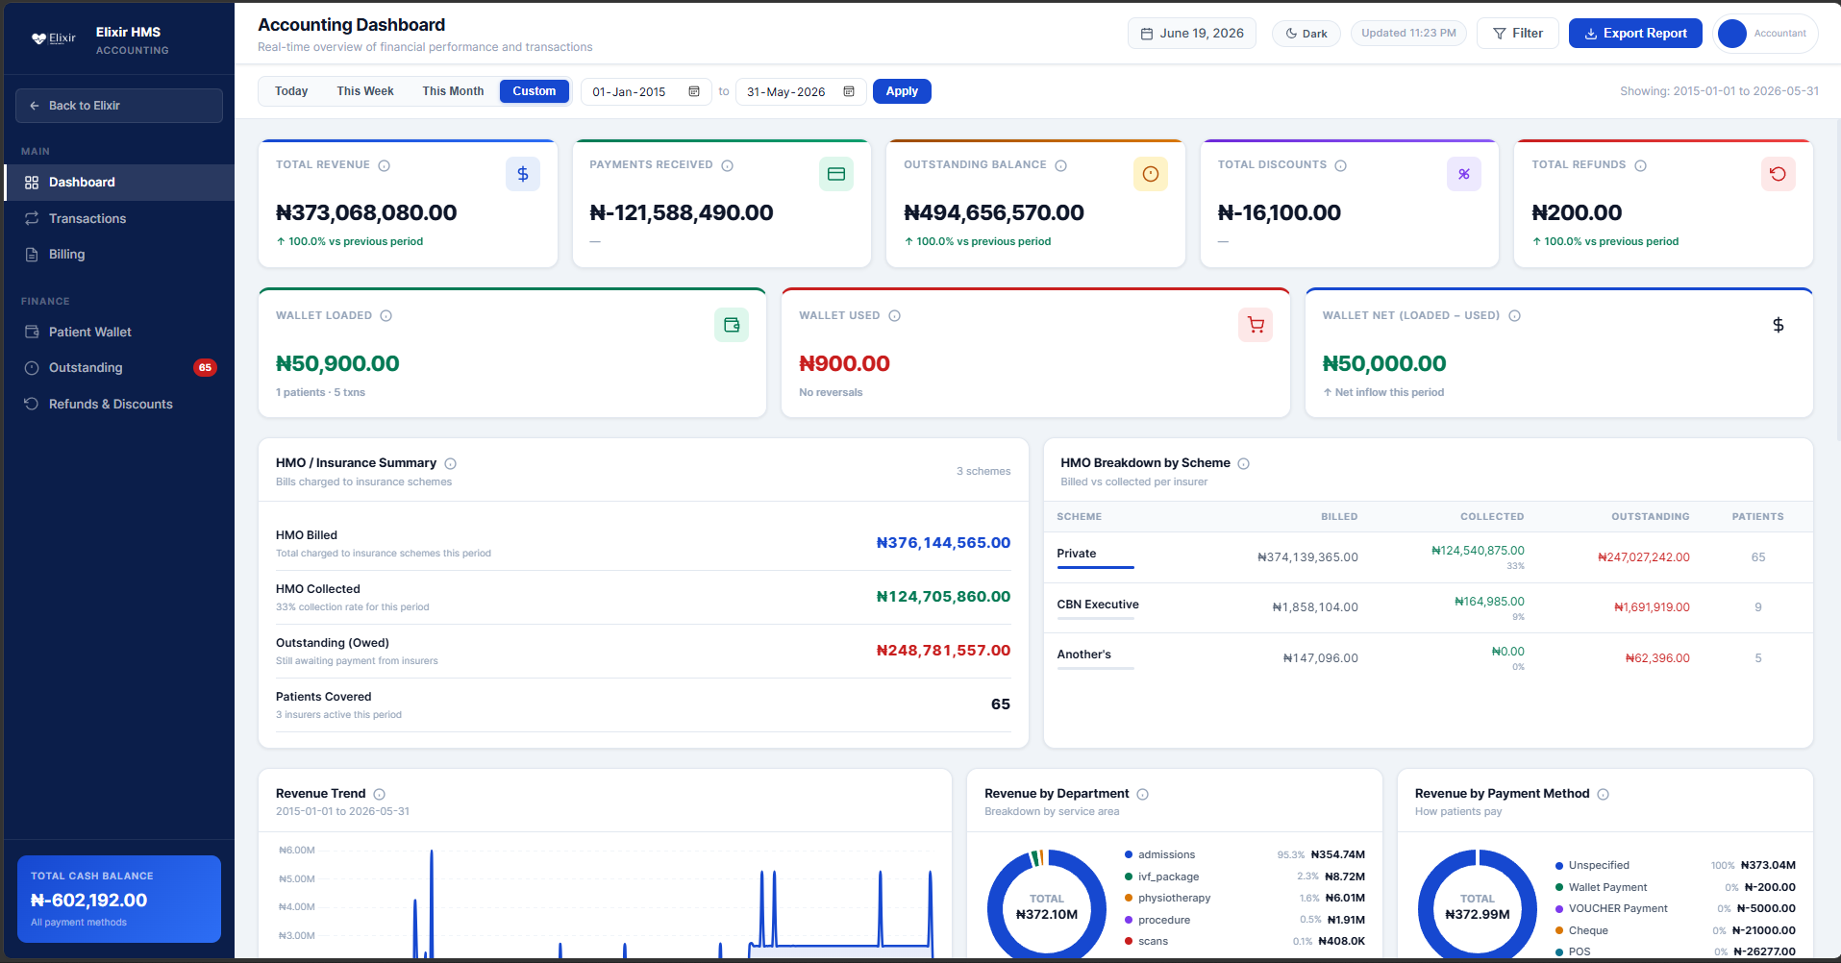Open the Transactions page
Viewport: 1841px width, 963px height.
point(119,218)
